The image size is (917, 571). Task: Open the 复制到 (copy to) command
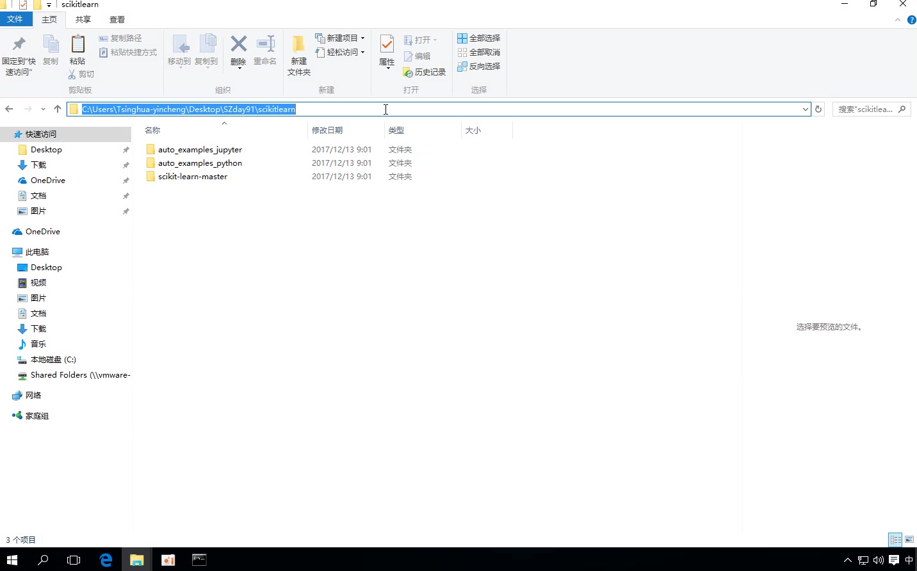point(206,51)
